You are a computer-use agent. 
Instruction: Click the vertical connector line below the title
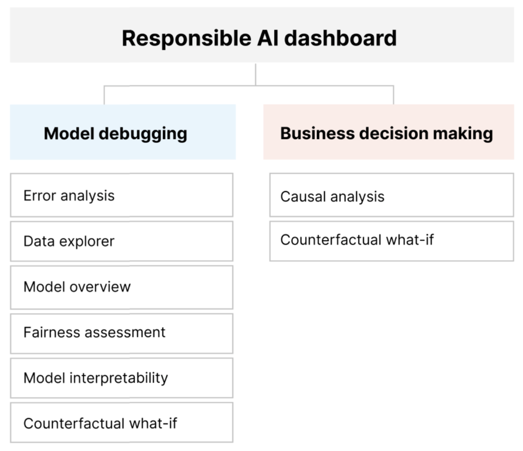coord(255,74)
